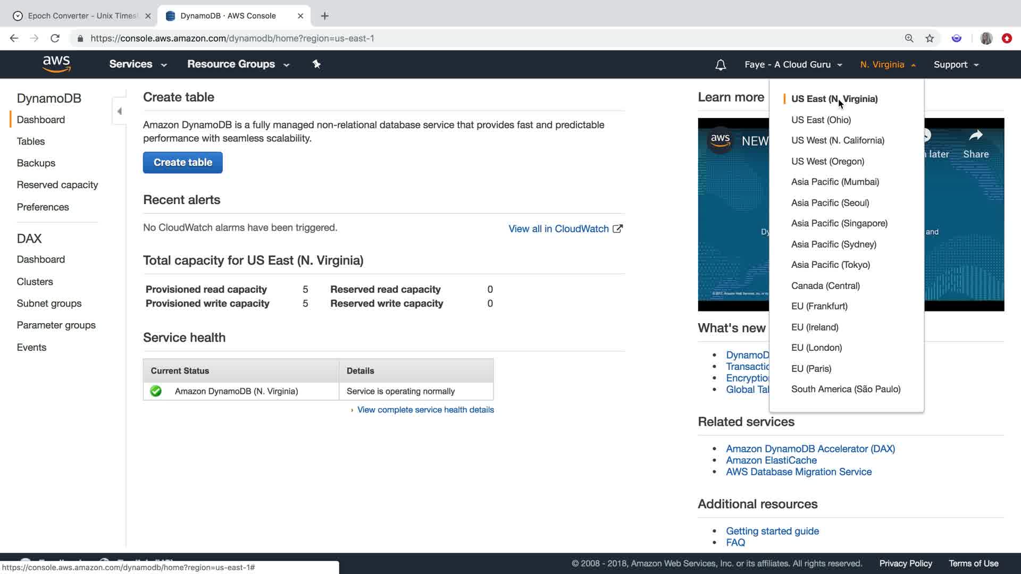
Task: Switch to Asia Pacific (Tokyo) region
Action: (x=830, y=265)
